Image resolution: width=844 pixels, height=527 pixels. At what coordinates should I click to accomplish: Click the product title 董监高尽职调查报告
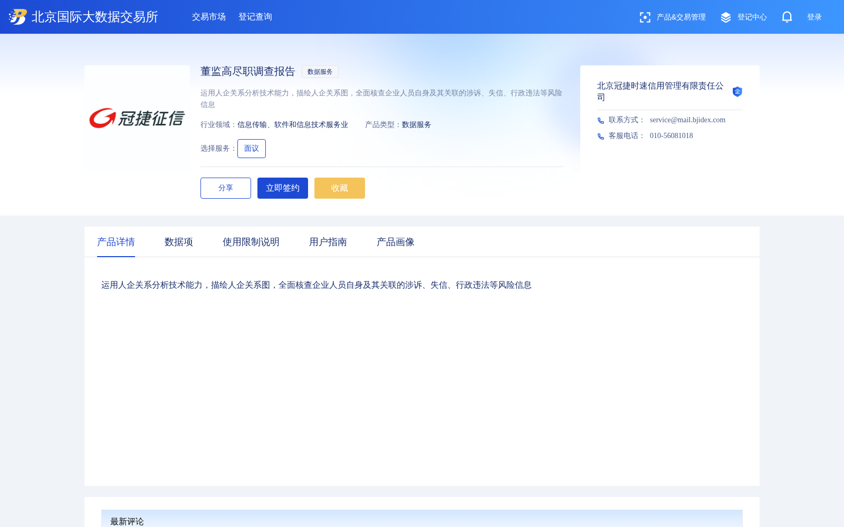tap(248, 72)
